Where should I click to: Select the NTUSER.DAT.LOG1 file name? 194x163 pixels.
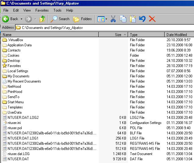click(x=23, y=138)
